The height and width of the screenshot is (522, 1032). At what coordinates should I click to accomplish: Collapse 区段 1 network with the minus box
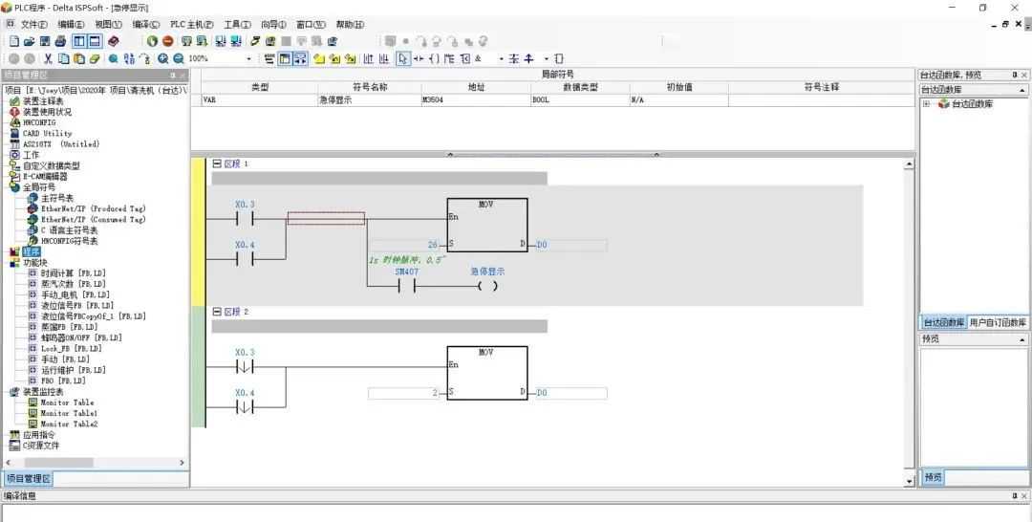217,163
